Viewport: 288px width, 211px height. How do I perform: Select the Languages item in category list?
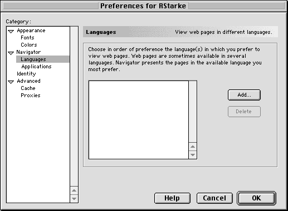43,59
